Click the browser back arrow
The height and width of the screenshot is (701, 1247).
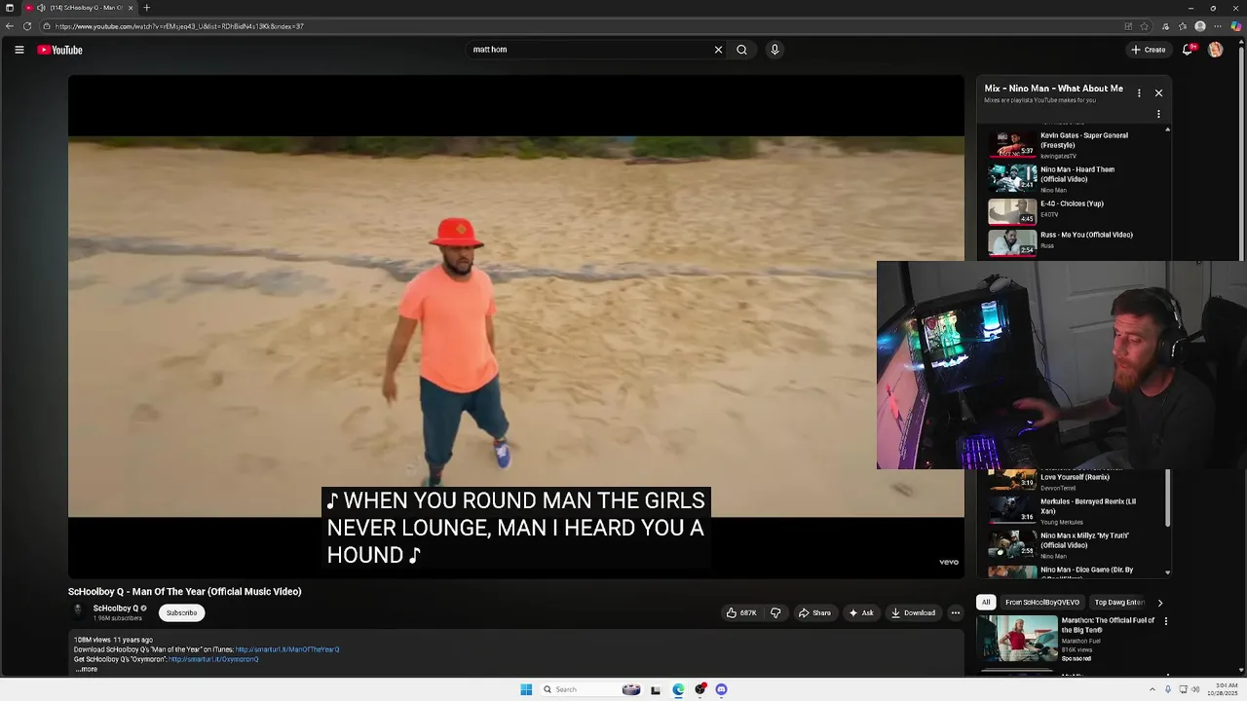[x=10, y=26]
